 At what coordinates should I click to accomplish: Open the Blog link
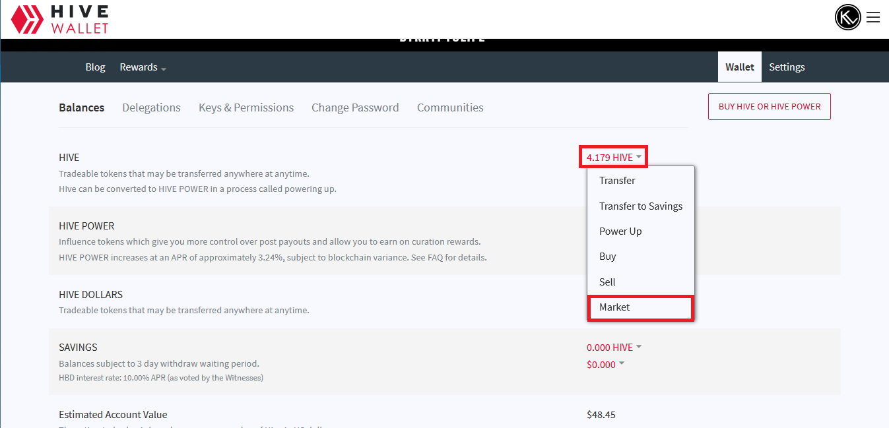click(x=95, y=67)
